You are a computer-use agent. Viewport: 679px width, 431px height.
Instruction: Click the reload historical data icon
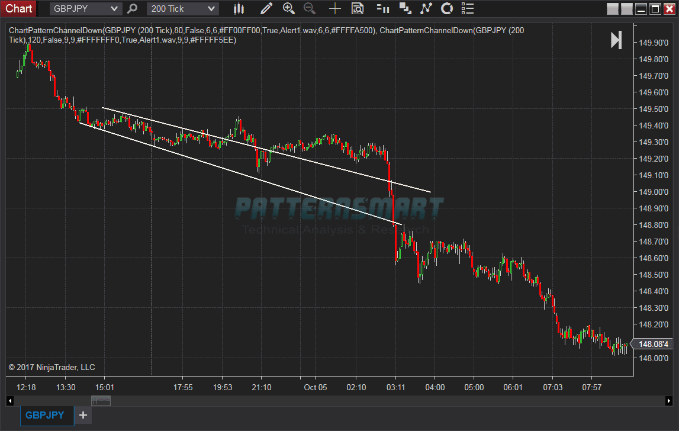(x=446, y=8)
